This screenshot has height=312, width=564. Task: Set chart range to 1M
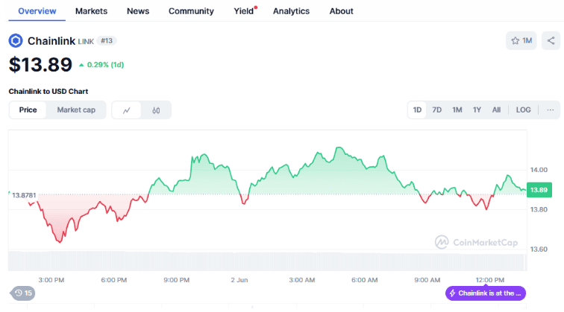coord(457,110)
